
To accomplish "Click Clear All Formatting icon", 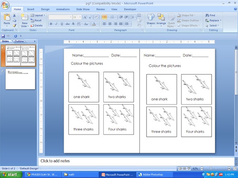I will [96, 17].
